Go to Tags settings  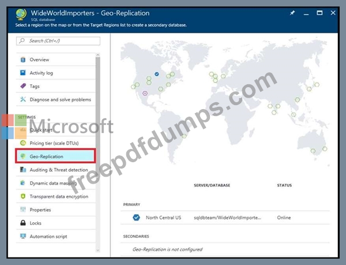tap(56, 86)
